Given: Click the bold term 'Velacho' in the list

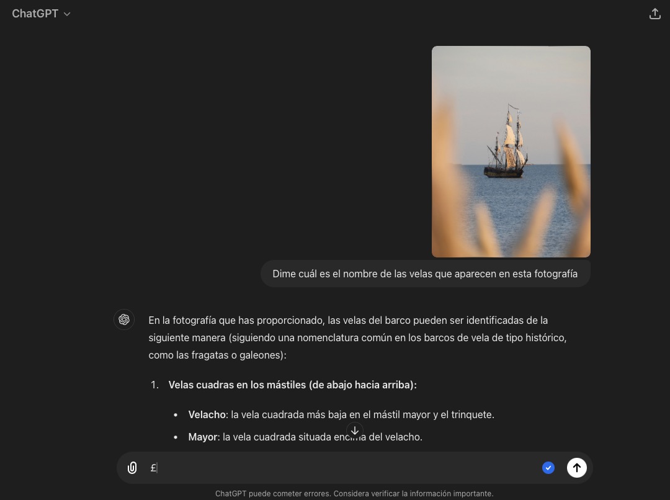Looking at the screenshot, I should click(x=207, y=414).
